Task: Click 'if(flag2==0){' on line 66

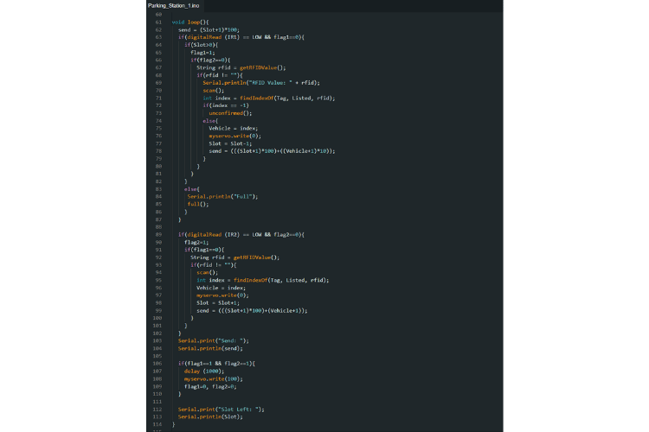Action: click(x=210, y=60)
